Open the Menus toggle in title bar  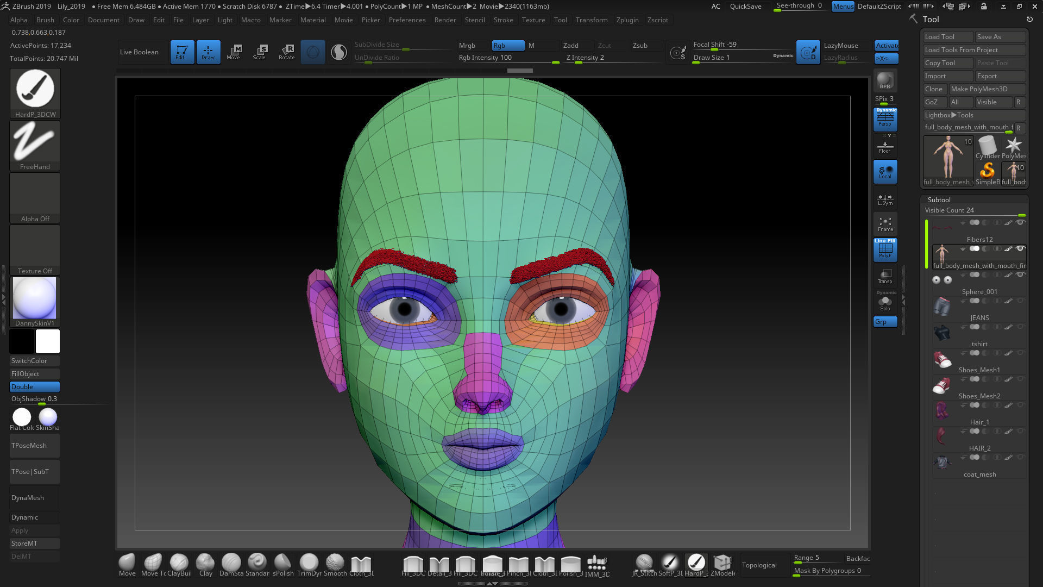[x=843, y=7]
